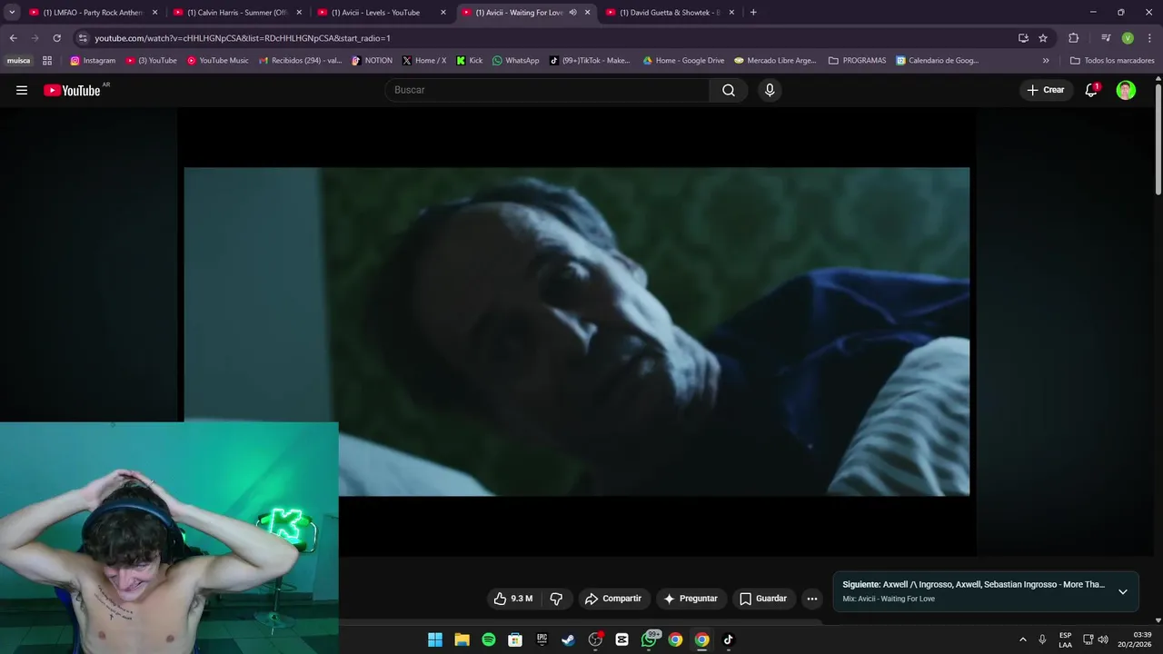Open the Home / X bookmark

pyautogui.click(x=424, y=61)
